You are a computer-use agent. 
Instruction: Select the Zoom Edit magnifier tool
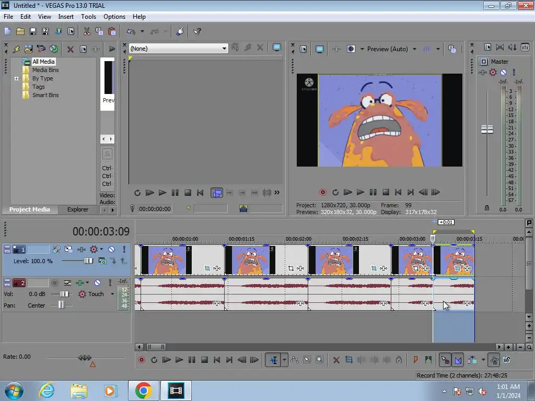[x=319, y=360]
